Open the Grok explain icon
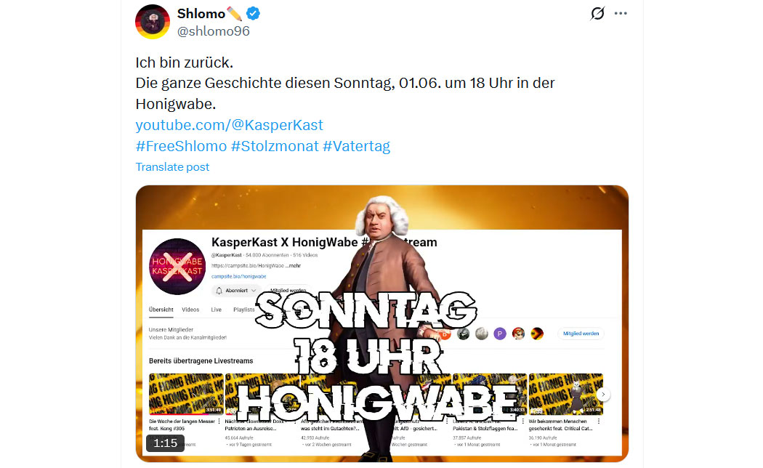Viewport: 763px width, 468px height. tap(597, 13)
